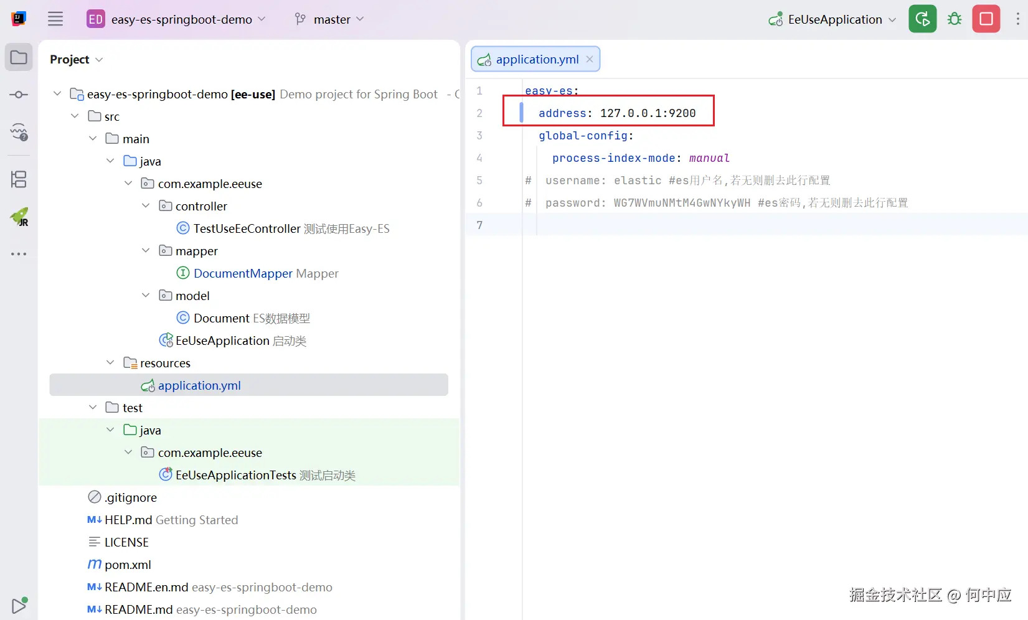Collapse the easy-es-springboot-demo root node

coord(57,93)
